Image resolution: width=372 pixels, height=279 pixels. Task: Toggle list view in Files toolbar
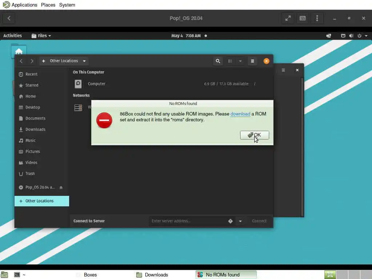click(x=230, y=61)
